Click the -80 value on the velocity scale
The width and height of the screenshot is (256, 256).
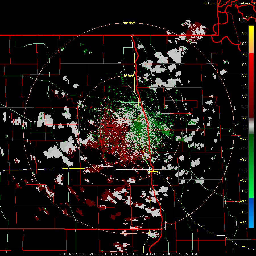pyautogui.click(x=243, y=212)
